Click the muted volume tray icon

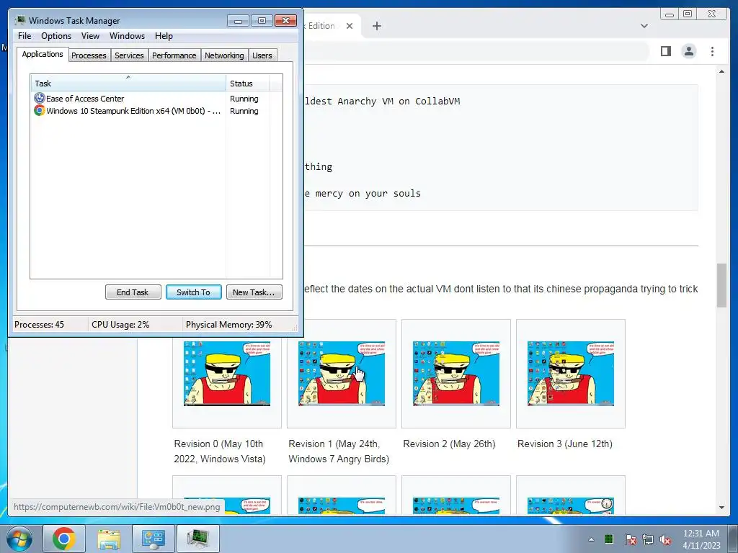tap(665, 539)
